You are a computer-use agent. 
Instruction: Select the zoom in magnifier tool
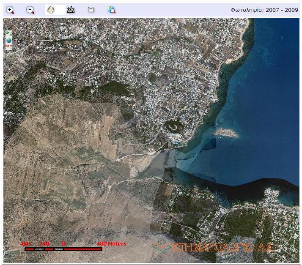[x=10, y=10]
